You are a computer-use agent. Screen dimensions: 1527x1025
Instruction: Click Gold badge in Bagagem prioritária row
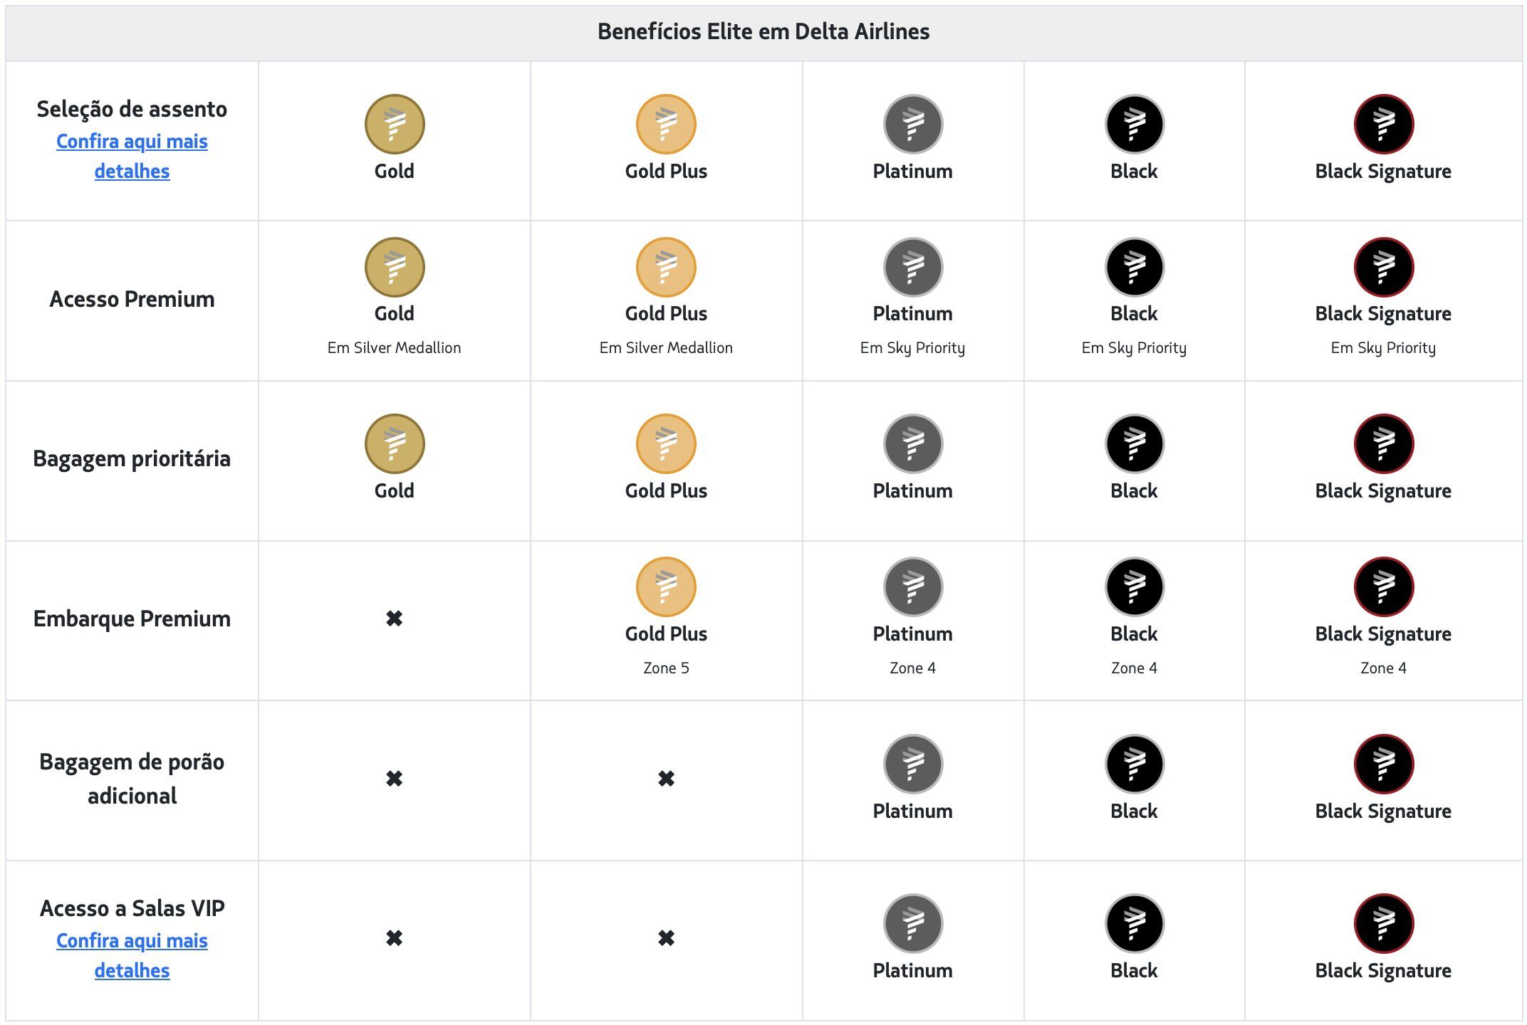point(395,444)
